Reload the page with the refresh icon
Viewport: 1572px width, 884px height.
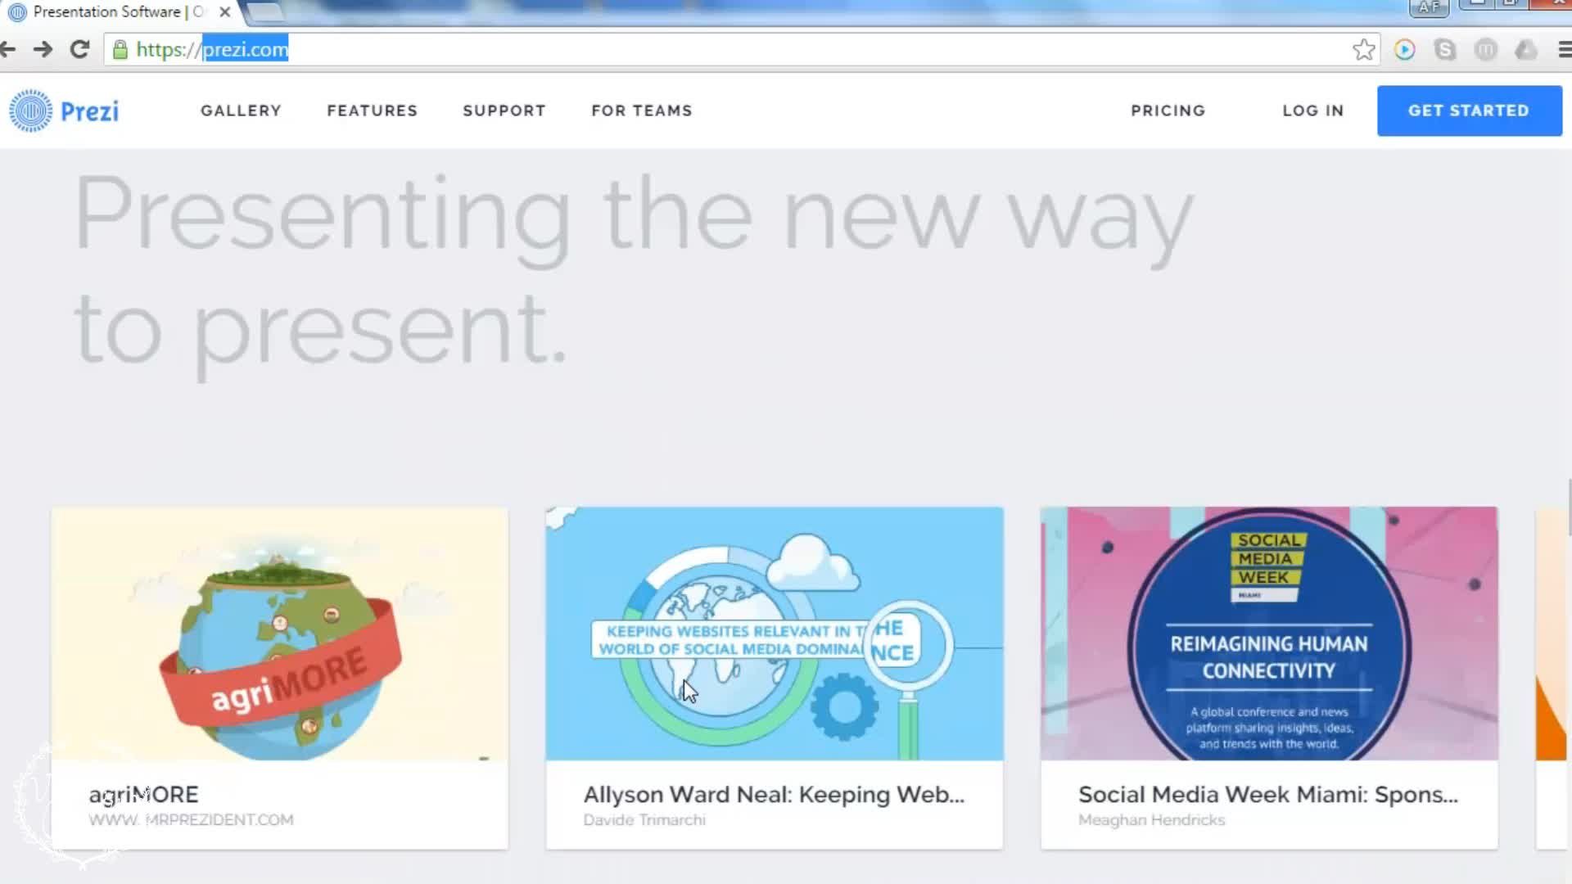[79, 49]
